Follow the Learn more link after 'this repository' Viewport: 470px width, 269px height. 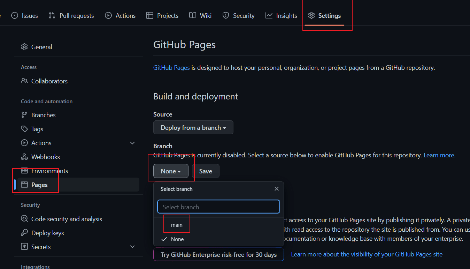(439, 155)
